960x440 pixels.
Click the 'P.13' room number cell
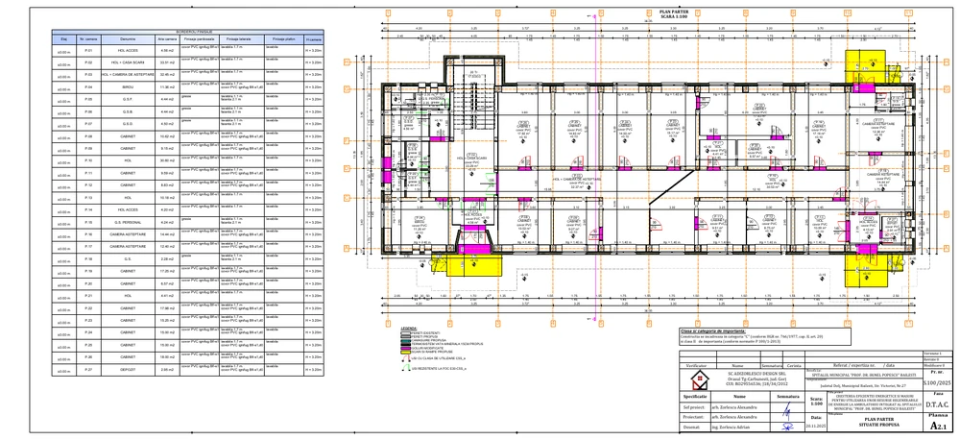point(88,198)
